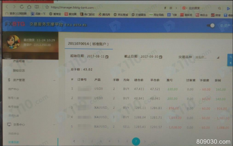
Task: Collapse the 交易中心 section
Action: click(x=54, y=125)
